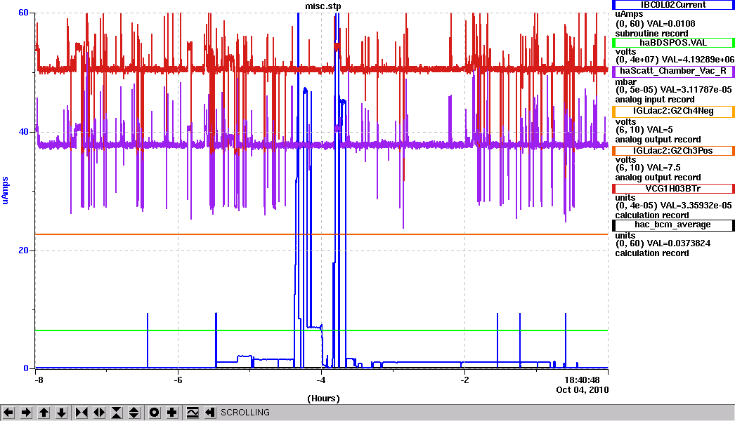Pan the plot right with right arrow
This screenshot has width=735, height=421.
point(26,413)
